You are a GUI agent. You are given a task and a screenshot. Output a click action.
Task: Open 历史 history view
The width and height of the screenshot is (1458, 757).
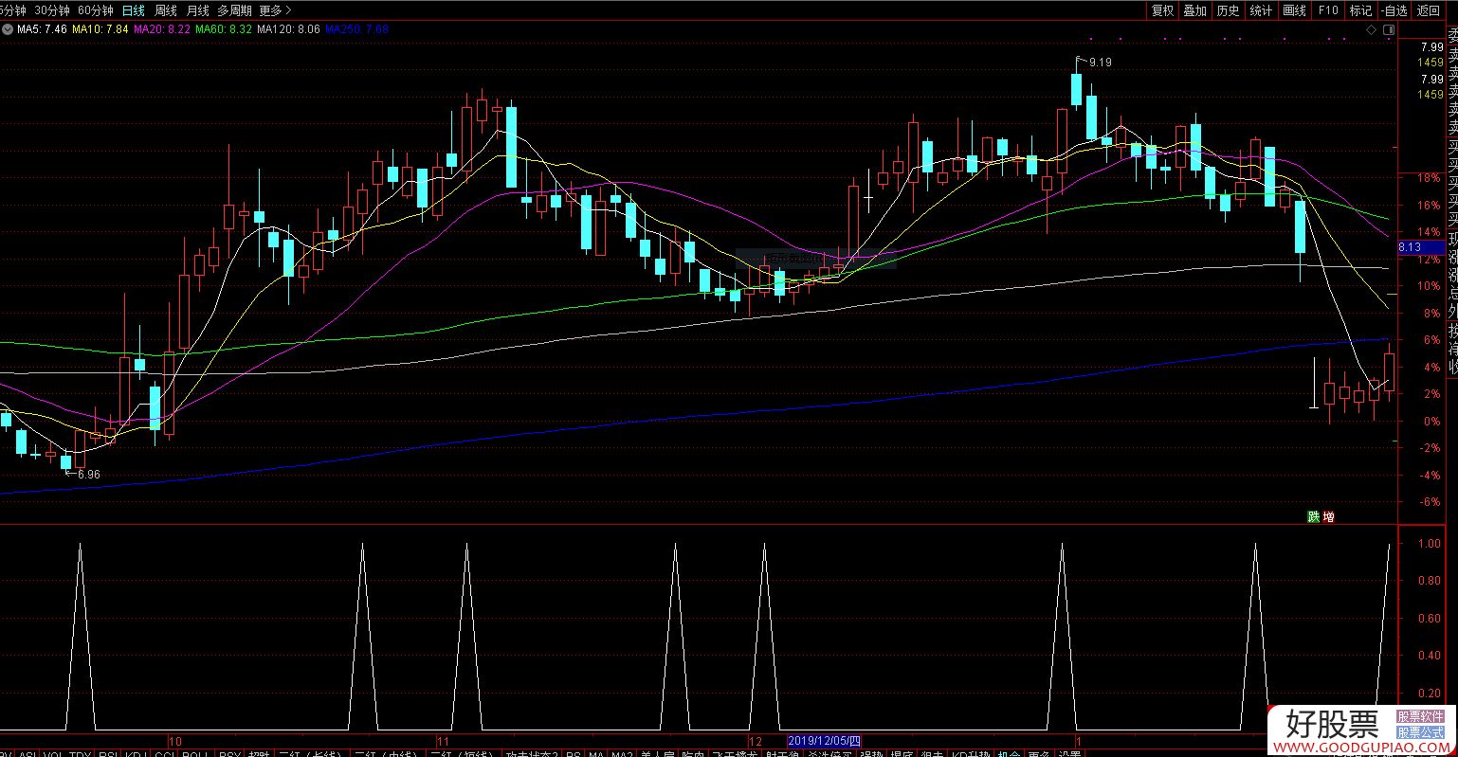[1228, 10]
